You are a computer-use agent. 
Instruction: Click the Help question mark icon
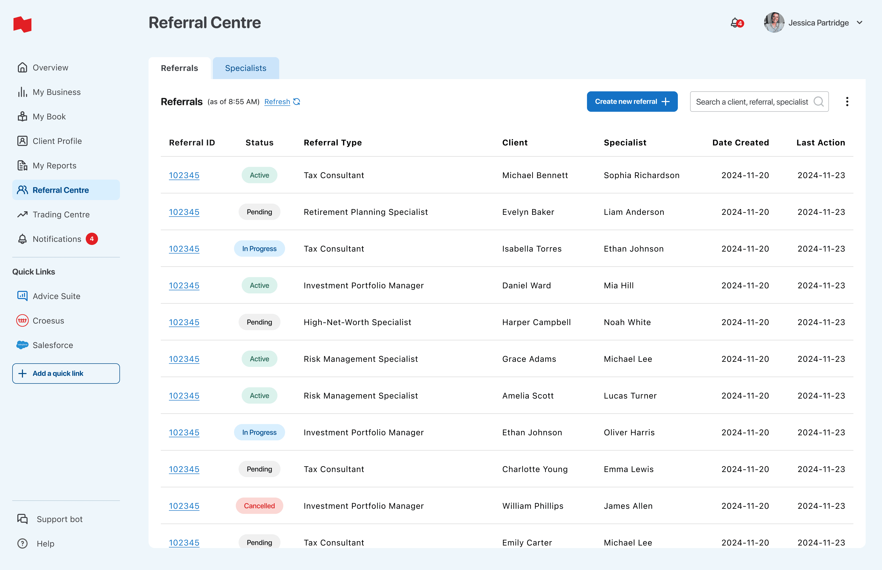pyautogui.click(x=22, y=543)
